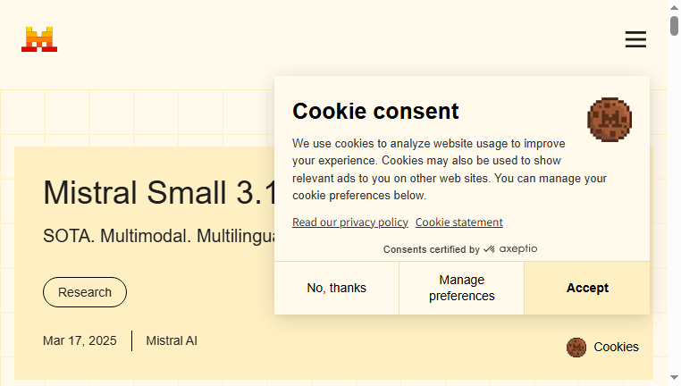Select the Research category tag

point(85,292)
